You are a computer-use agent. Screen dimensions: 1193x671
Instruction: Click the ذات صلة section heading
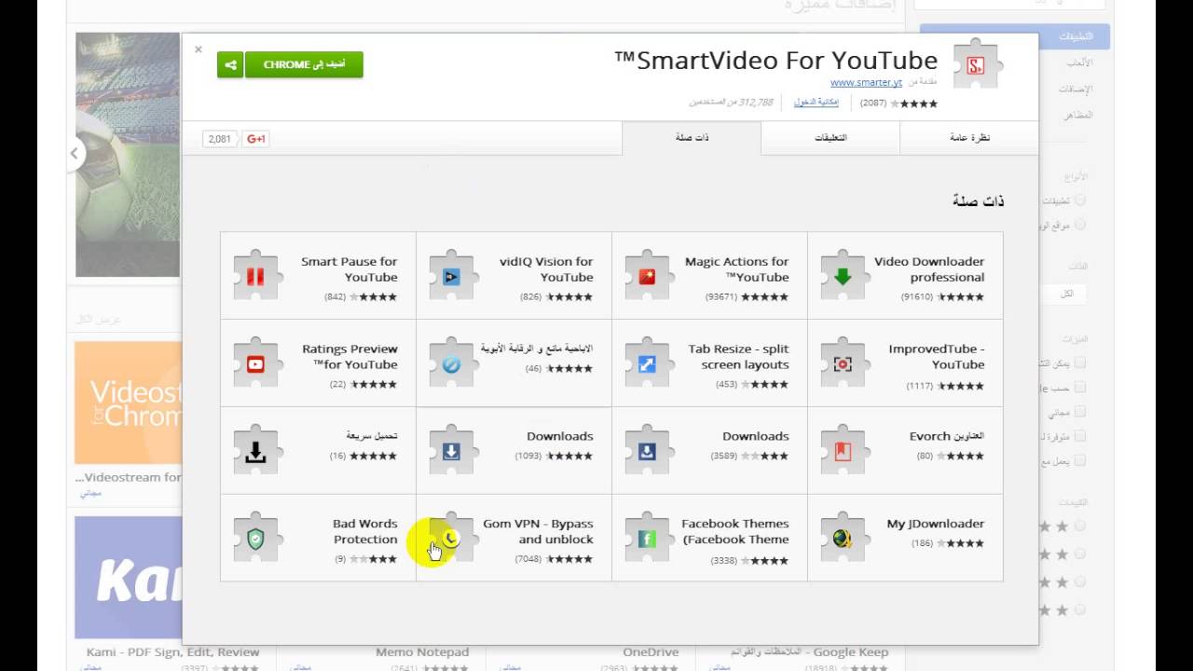click(x=979, y=200)
